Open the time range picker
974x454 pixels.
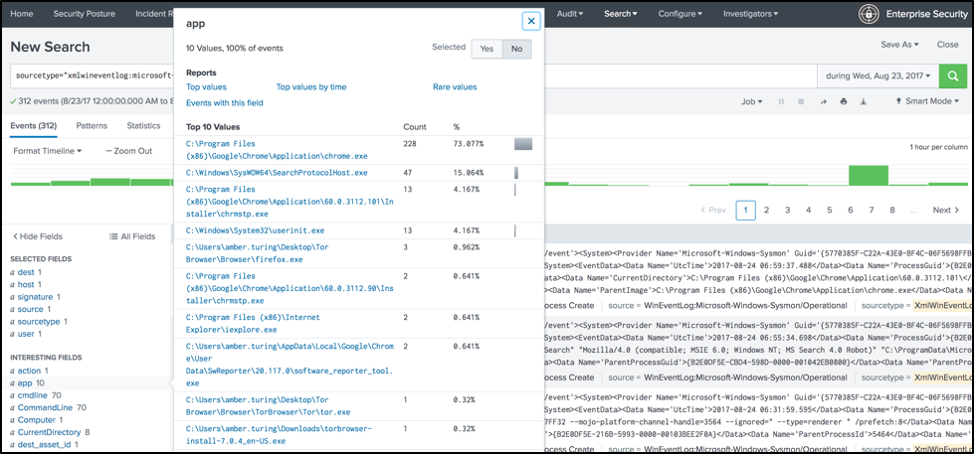(877, 76)
